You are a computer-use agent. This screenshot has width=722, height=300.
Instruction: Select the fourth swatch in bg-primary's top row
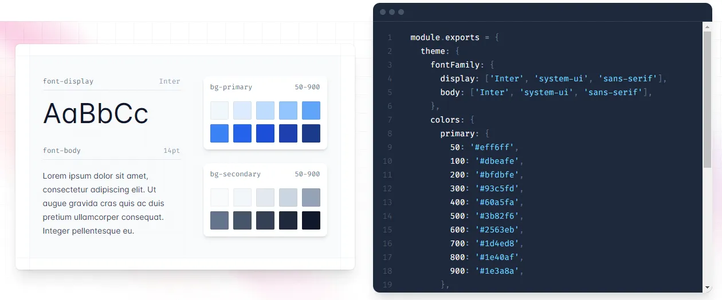(288, 110)
